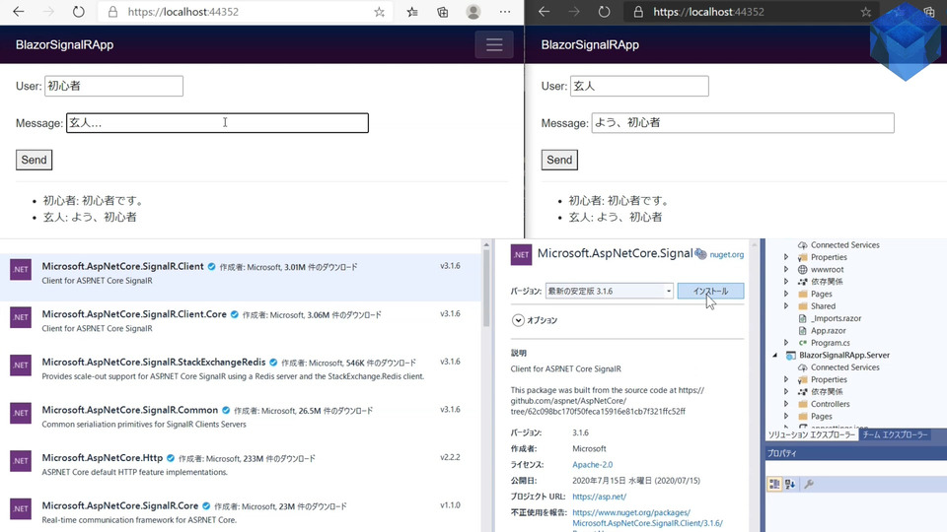The width and height of the screenshot is (947, 532).
Task: Select Microsoft.AspNetCore.SignalR.StackExchangeRedis package
Action: pos(241,368)
